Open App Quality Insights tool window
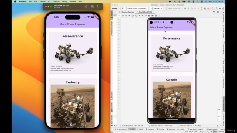The image size is (237, 133). tap(195, 129)
